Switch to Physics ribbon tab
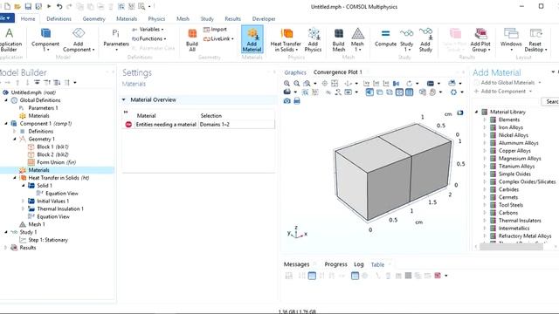 pos(156,19)
